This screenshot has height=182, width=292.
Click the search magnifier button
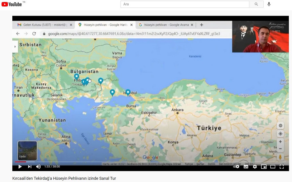[256, 4]
